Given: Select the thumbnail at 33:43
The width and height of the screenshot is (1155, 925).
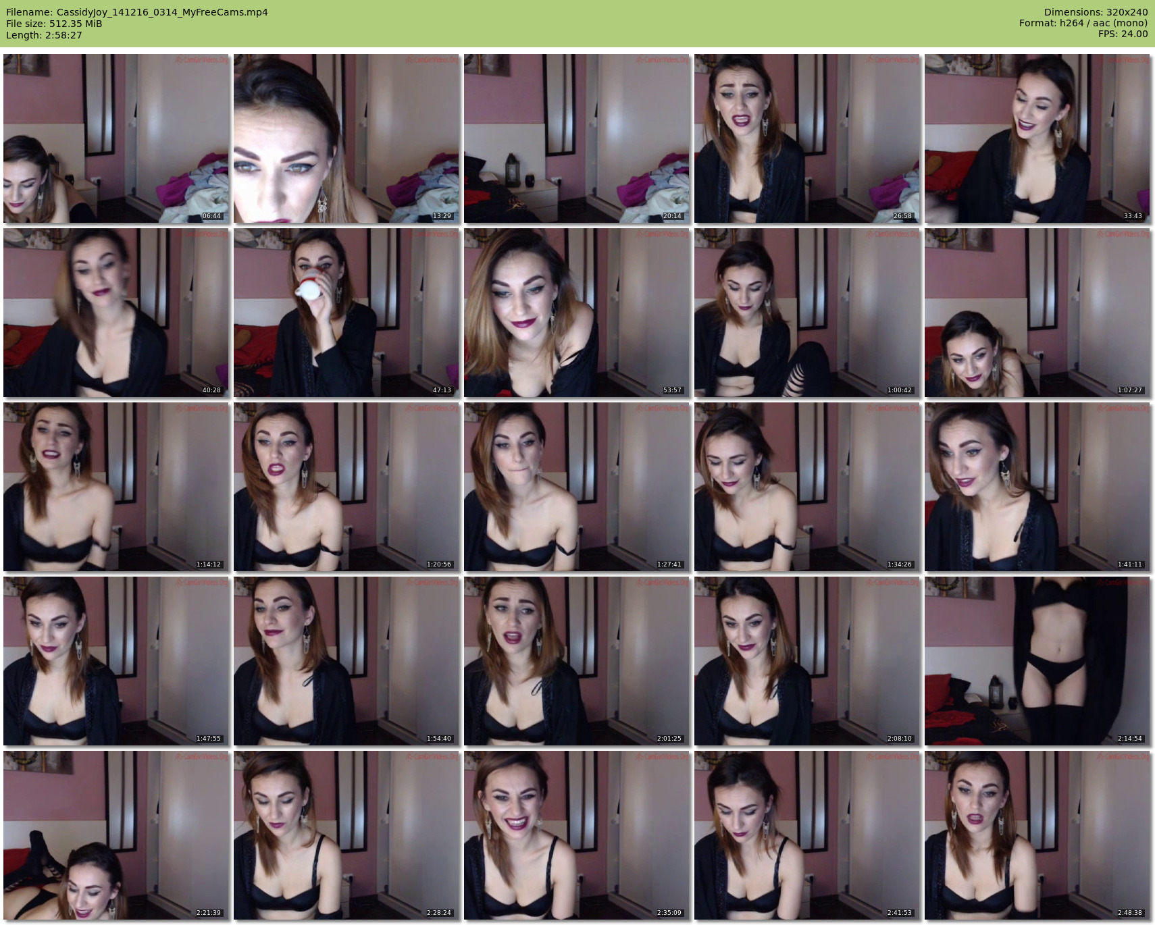Looking at the screenshot, I should pyautogui.click(x=1037, y=138).
